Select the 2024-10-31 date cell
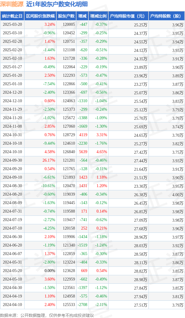This screenshot has height=318, width=185. pyautogui.click(x=12, y=135)
